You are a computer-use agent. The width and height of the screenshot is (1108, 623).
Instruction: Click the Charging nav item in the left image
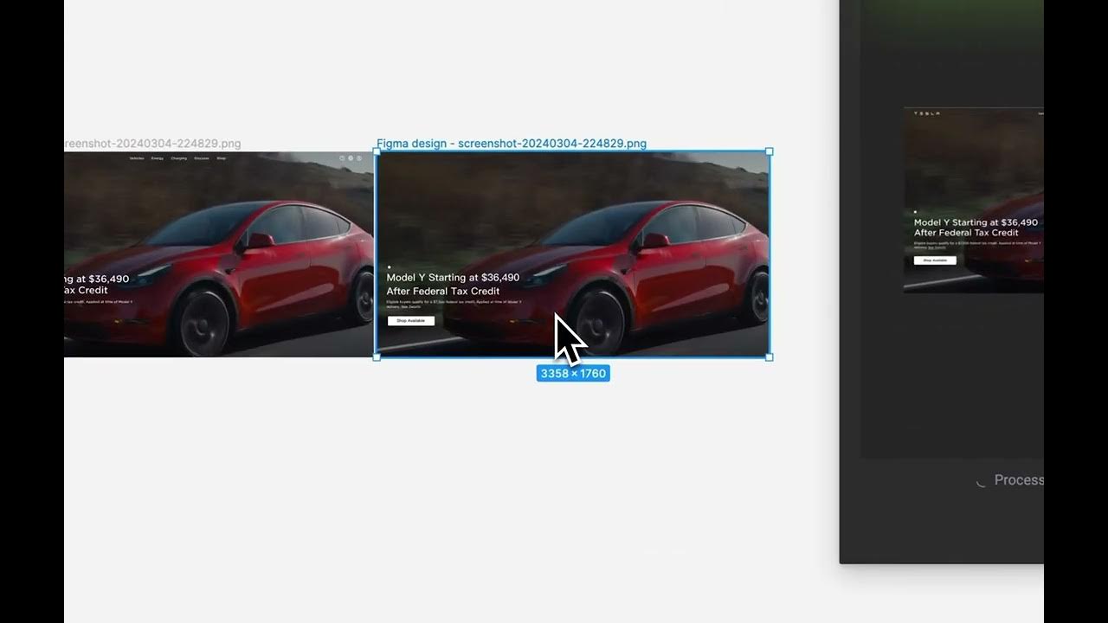178,158
